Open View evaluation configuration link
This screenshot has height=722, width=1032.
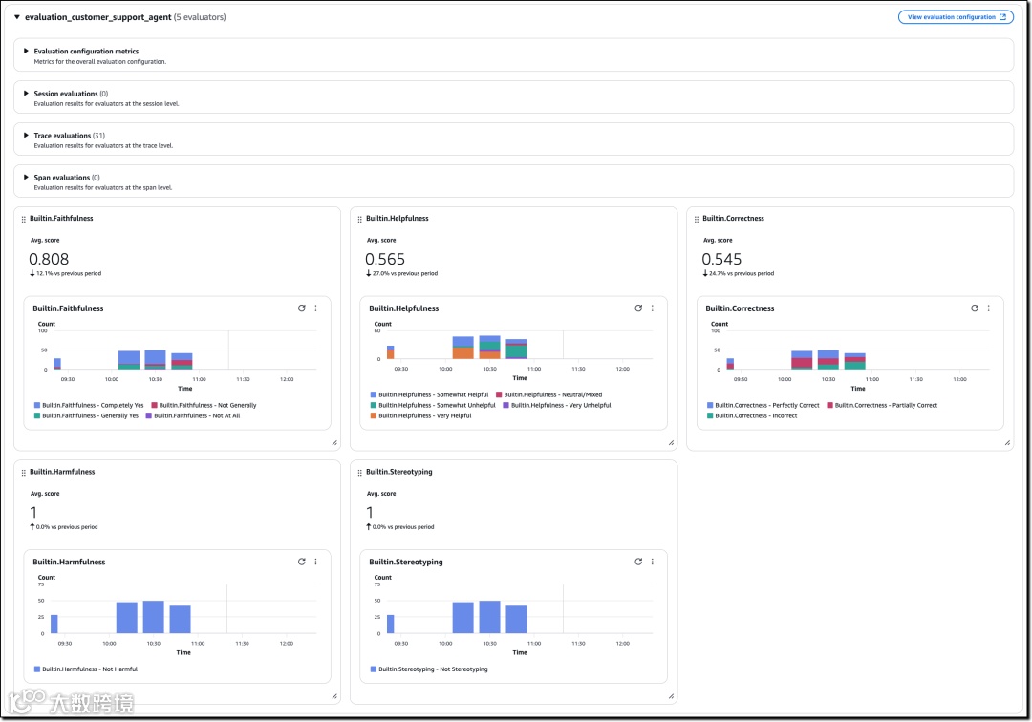click(x=956, y=17)
